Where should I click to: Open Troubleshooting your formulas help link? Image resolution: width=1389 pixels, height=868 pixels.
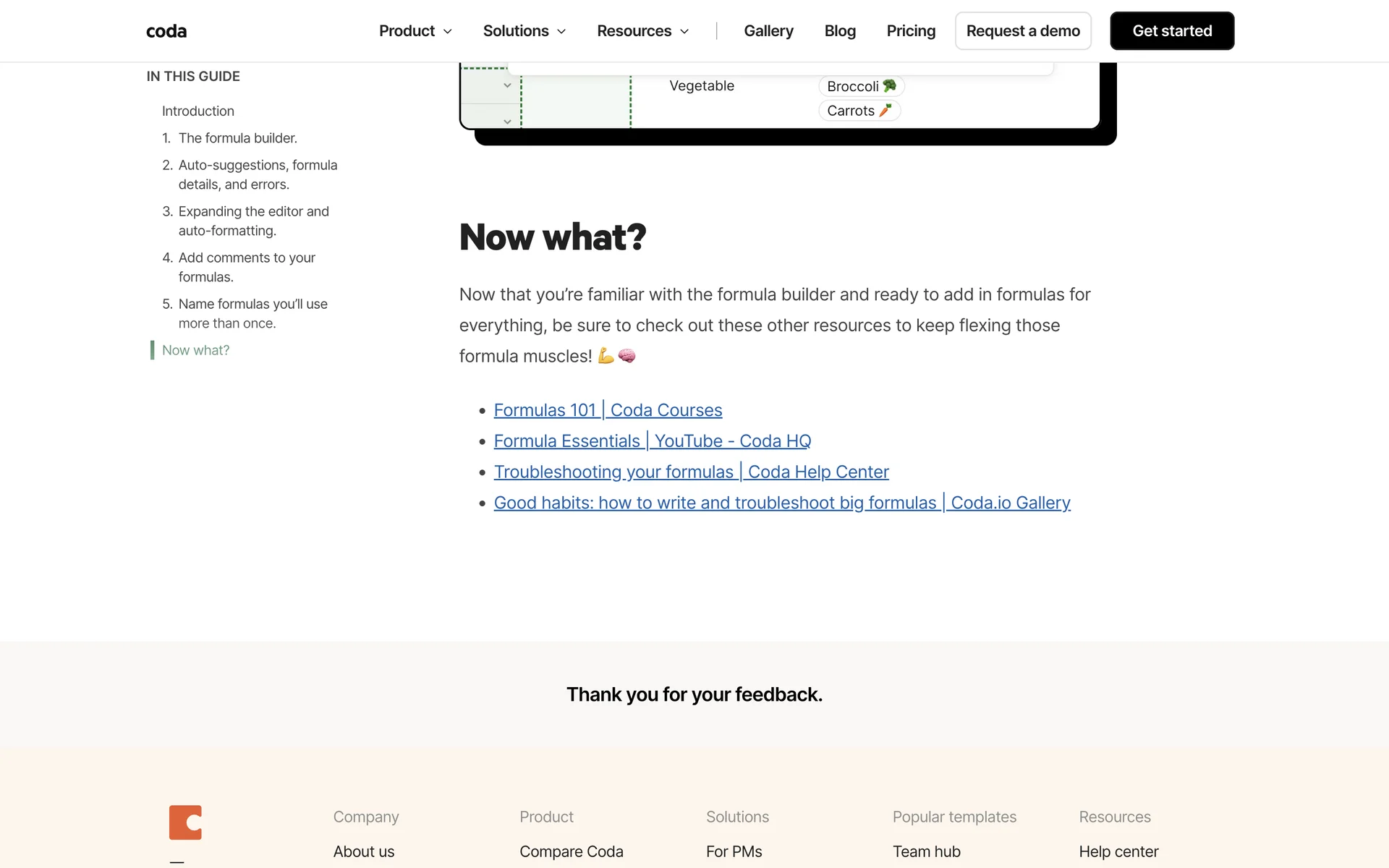pyautogui.click(x=691, y=472)
